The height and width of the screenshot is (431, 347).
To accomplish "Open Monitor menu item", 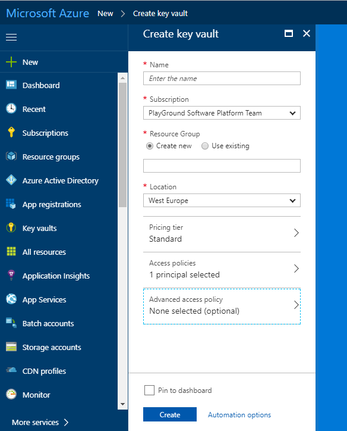I will (x=36, y=395).
